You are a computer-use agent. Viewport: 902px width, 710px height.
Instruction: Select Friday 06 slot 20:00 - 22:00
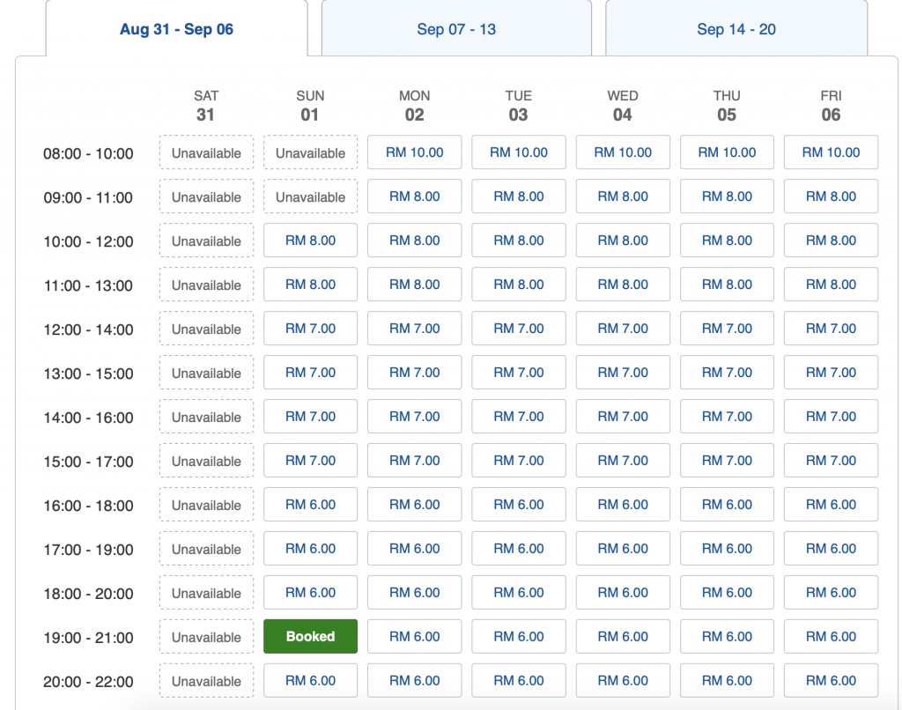tap(831, 681)
